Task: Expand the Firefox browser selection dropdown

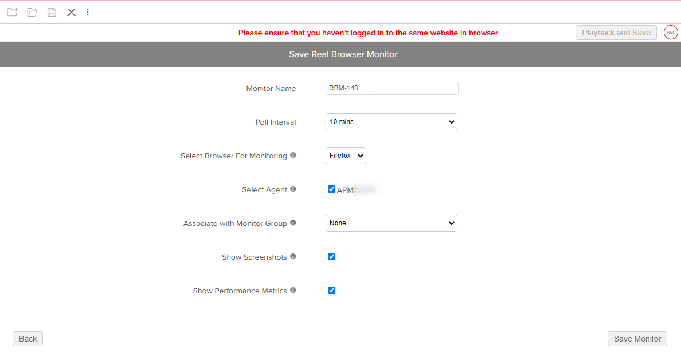Action: click(346, 156)
